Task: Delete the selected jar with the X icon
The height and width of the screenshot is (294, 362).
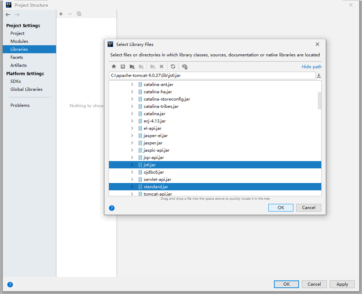Action: point(161,66)
